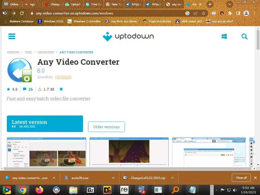Go to the Converters breadcrumb
260x195 pixels.
point(46,52)
